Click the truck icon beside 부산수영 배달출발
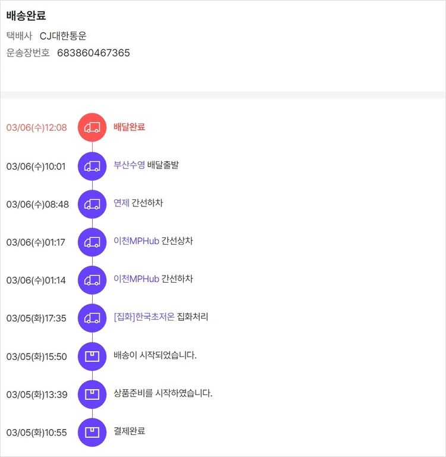The height and width of the screenshot is (457, 446). 92,165
